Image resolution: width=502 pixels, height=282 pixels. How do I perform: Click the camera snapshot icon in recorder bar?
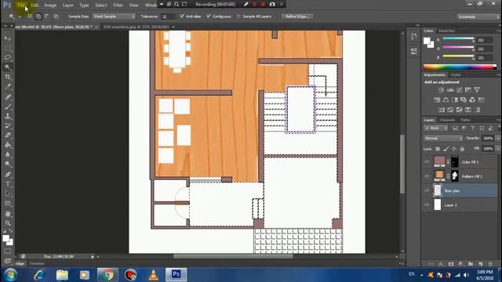pos(272,5)
